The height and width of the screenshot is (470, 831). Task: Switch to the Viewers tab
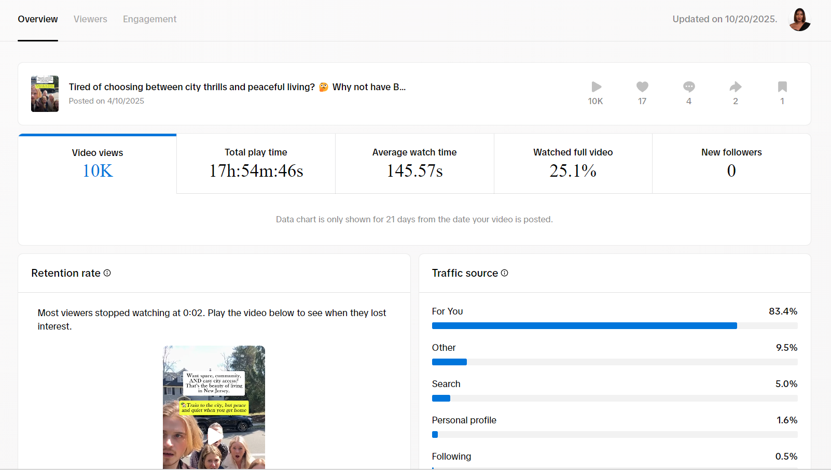click(90, 19)
